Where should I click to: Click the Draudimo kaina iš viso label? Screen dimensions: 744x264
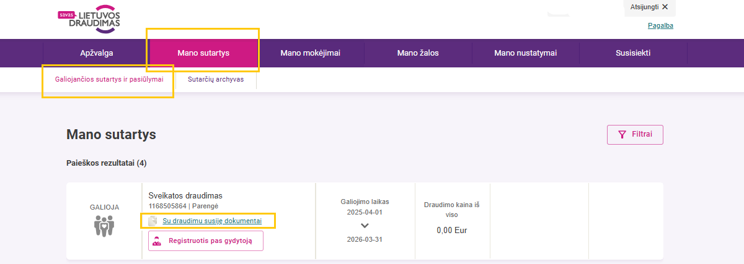[x=452, y=209]
